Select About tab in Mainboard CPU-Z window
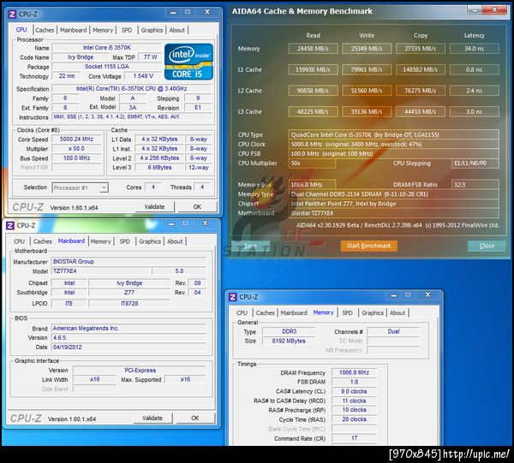This screenshot has height=463, width=514. [x=175, y=241]
